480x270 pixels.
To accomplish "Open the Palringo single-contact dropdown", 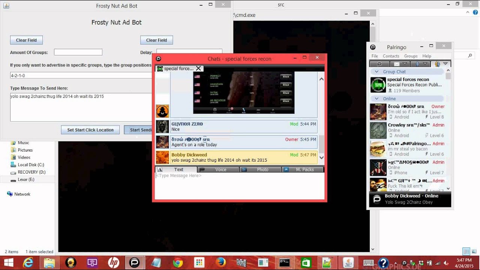I will point(420,64).
